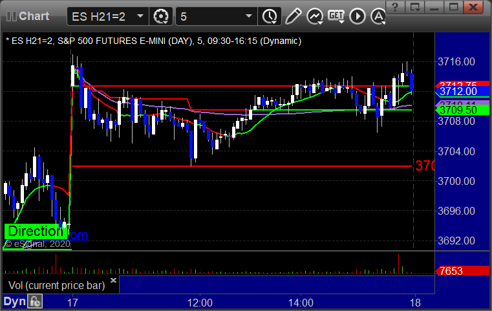Close the Vol study pane with X
The height and width of the screenshot is (311, 492).
click(x=113, y=280)
